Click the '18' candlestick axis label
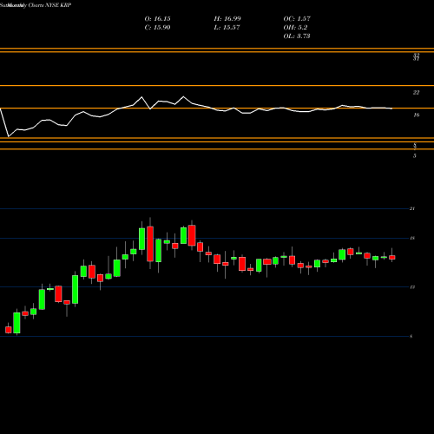 pos(412,238)
